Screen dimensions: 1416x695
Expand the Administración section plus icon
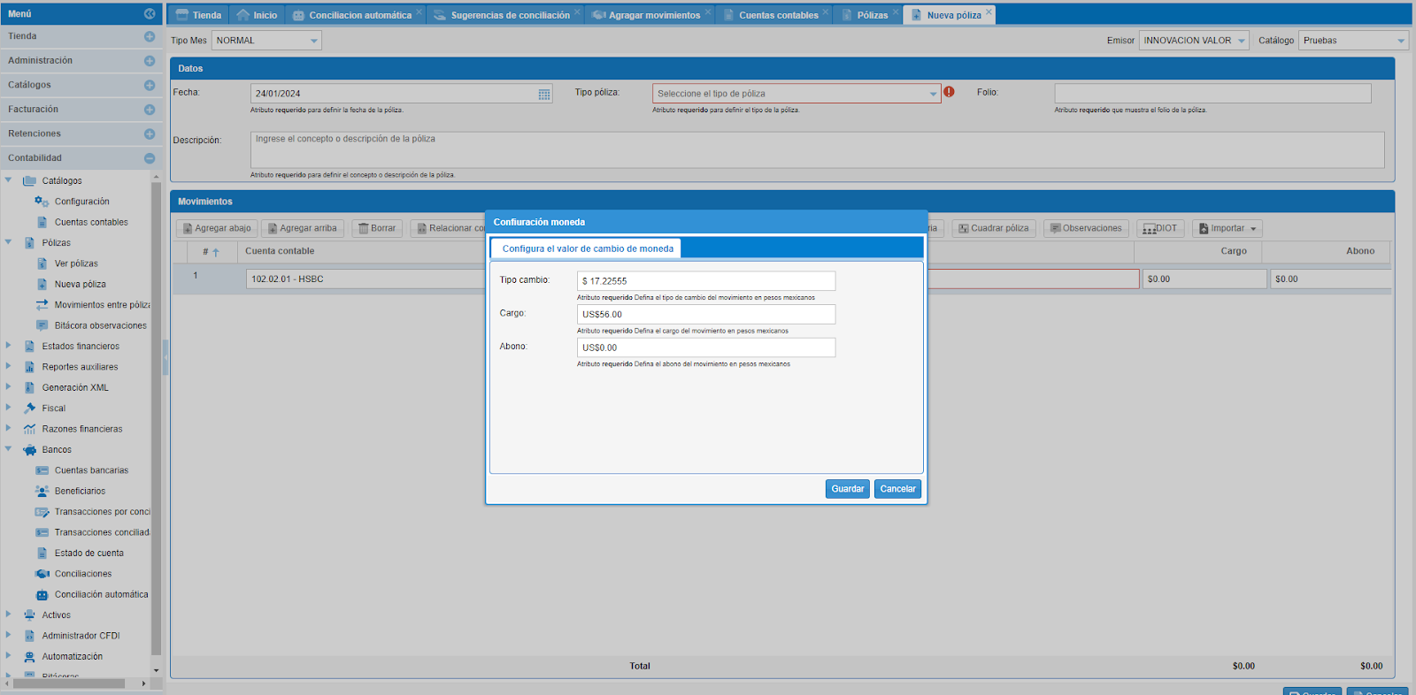(x=150, y=61)
